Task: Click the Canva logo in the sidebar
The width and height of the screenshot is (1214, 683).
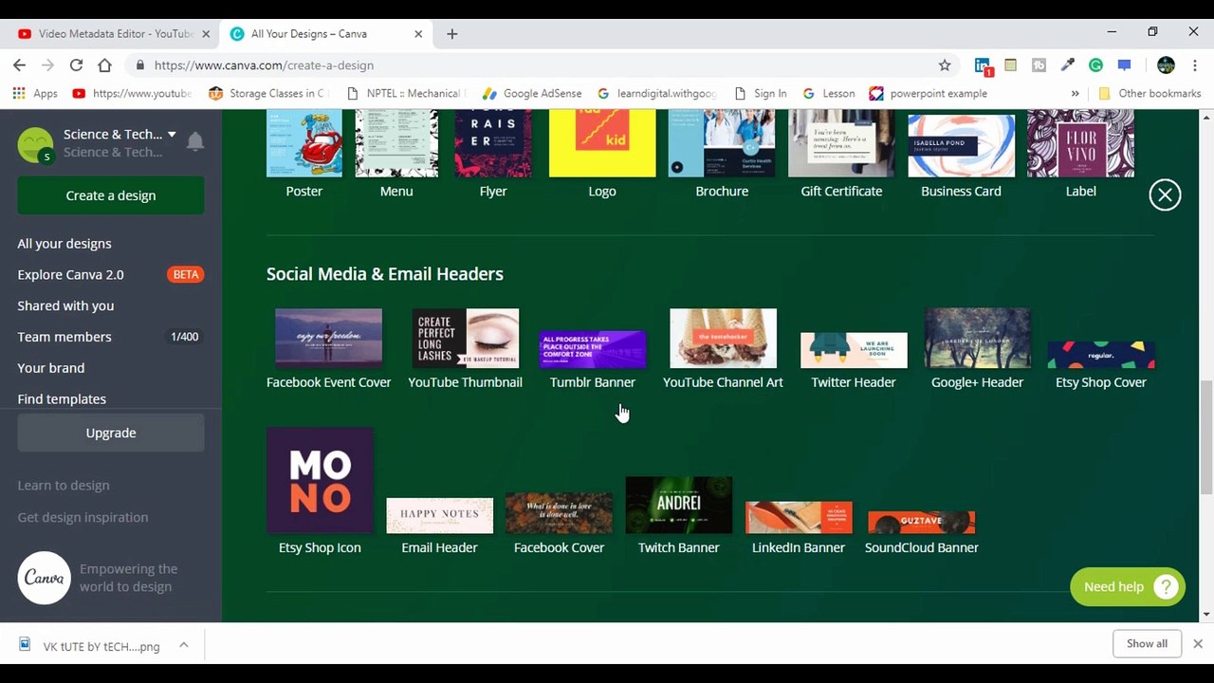Action: pyautogui.click(x=45, y=578)
